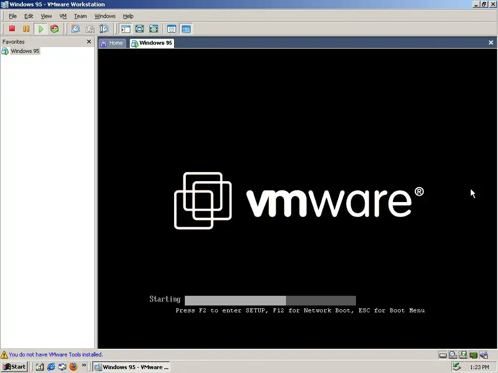498x373 pixels.
Task: Open the Help menu
Action: tap(128, 16)
